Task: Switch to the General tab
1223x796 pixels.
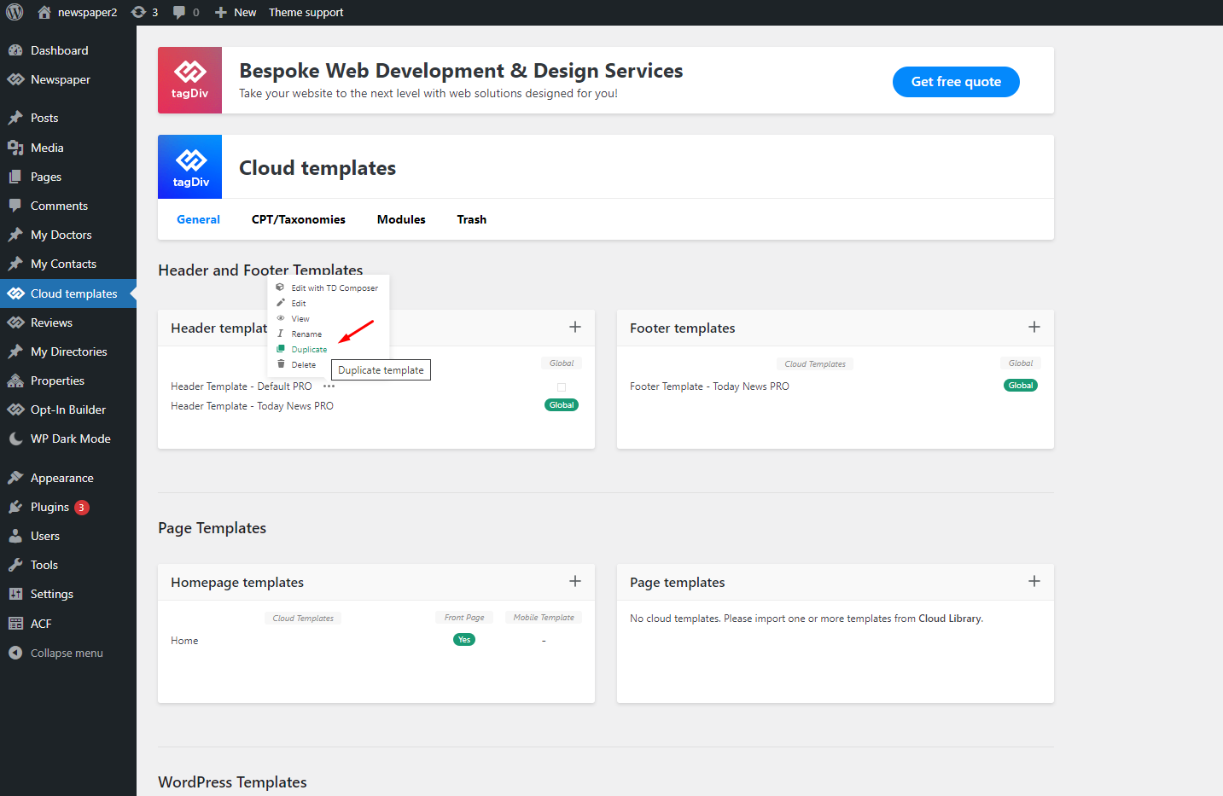Action: coord(198,219)
